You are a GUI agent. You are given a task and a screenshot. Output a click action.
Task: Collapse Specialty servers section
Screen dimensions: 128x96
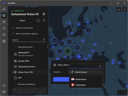point(23,47)
